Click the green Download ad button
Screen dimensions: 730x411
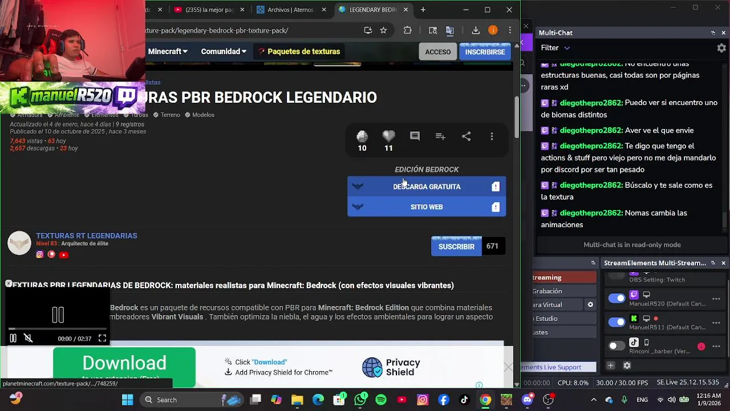coord(124,367)
